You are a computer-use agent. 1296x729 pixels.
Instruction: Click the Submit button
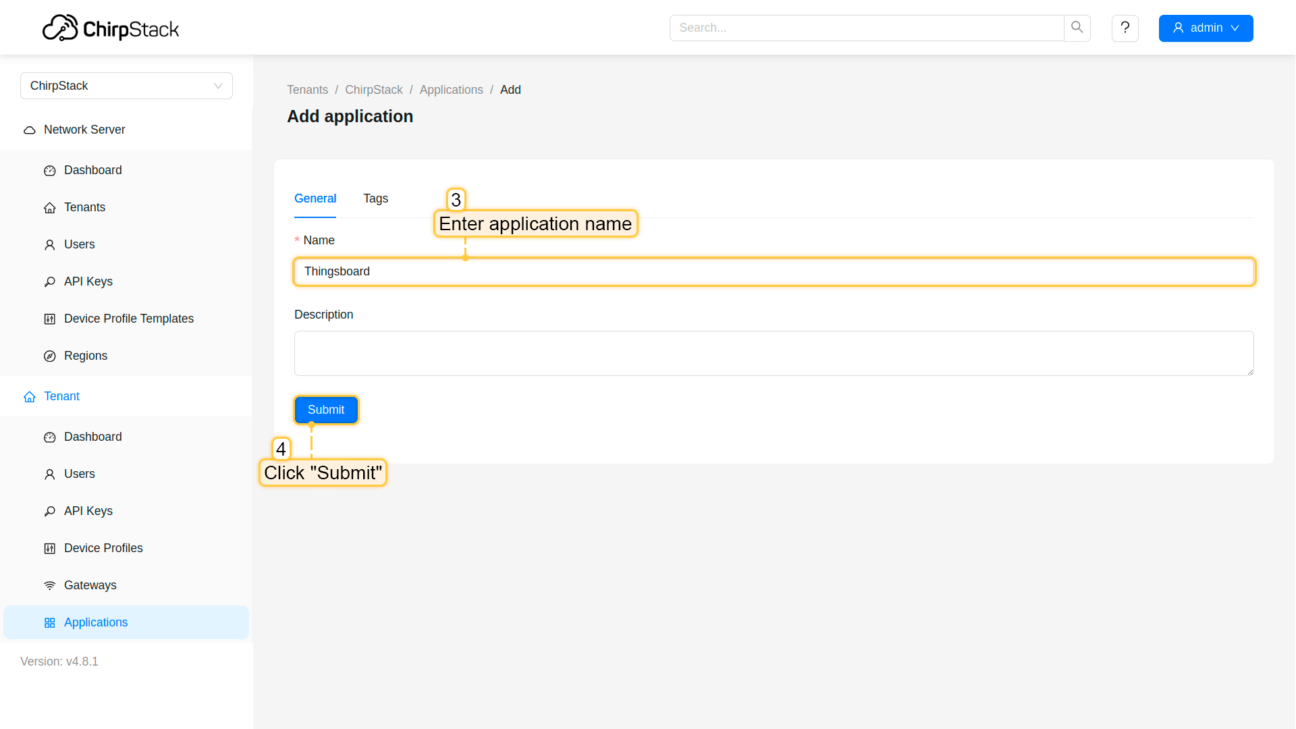click(x=326, y=410)
